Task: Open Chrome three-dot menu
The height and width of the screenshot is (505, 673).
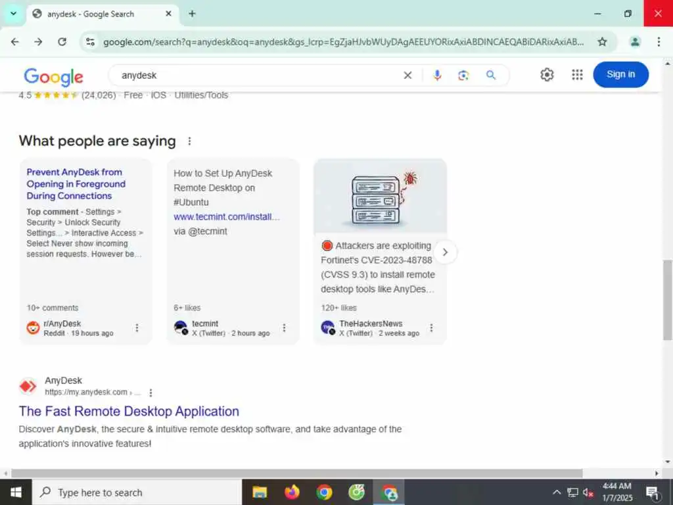Action: pos(659,41)
